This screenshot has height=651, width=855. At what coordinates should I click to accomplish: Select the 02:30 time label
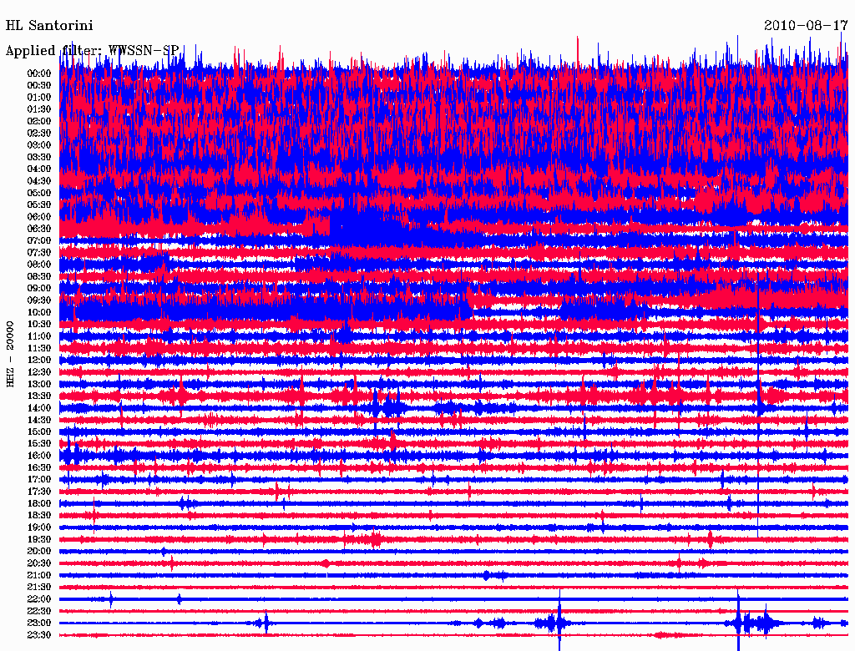39,134
